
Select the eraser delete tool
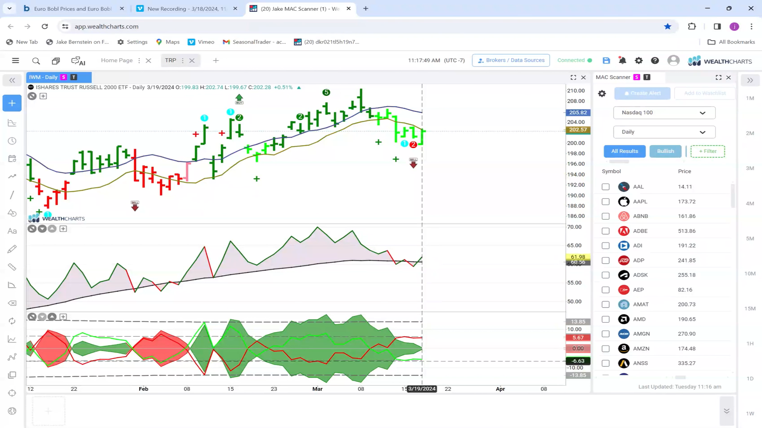[x=12, y=303]
